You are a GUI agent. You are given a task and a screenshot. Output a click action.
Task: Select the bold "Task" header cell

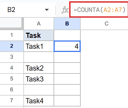39,35
